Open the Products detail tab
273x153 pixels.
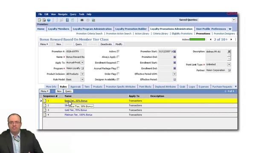point(98,87)
